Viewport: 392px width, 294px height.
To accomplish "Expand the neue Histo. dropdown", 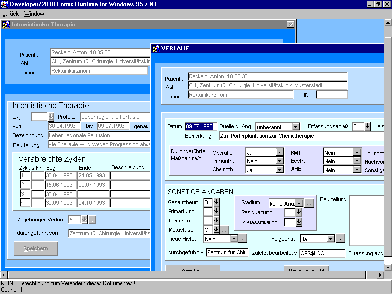I will [234, 239].
